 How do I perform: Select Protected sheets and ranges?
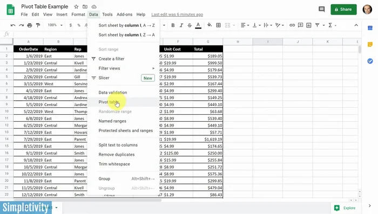(123, 130)
